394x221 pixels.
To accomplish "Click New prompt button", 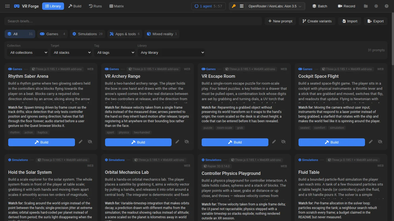I will 280,21.
